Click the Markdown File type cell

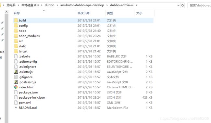[117, 108]
